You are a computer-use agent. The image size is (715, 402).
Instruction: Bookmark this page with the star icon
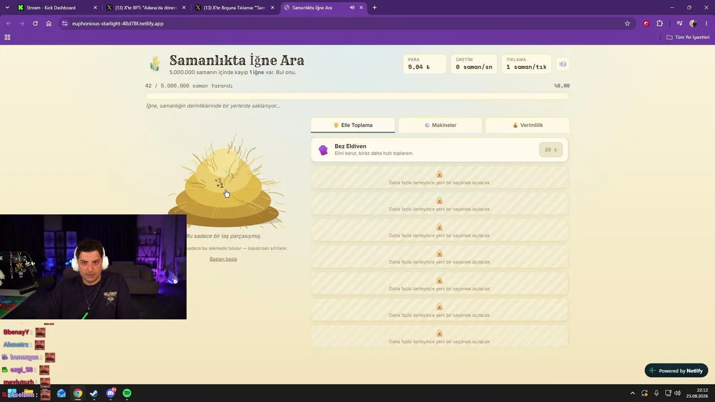pos(627,23)
